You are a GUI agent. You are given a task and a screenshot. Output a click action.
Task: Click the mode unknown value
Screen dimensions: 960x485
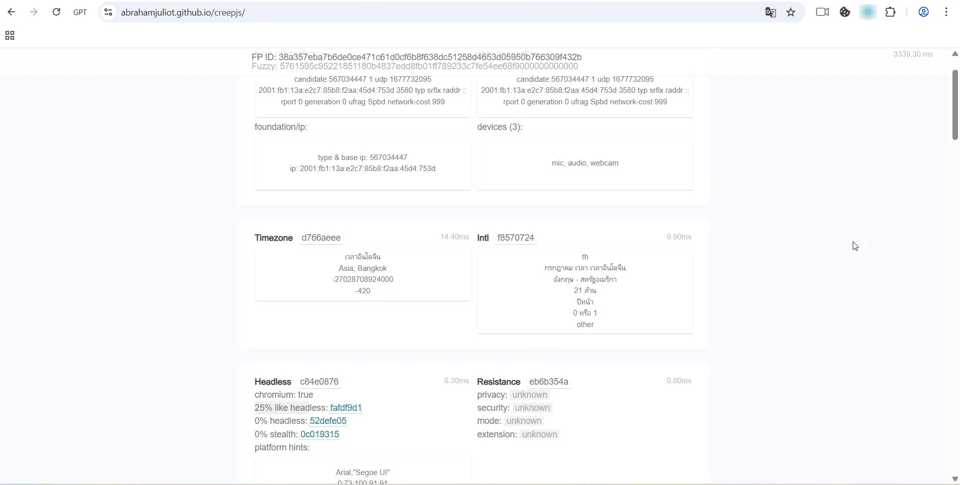coord(524,421)
